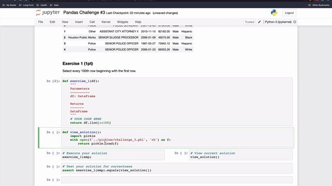332x186 pixels.
Task: Click the Houston Public Works table cell
Action: (x=82, y=37)
